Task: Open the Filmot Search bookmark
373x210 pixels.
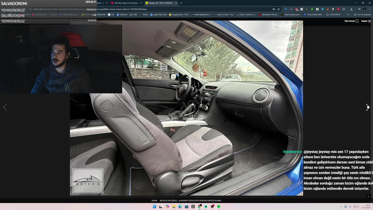Action: [246, 15]
